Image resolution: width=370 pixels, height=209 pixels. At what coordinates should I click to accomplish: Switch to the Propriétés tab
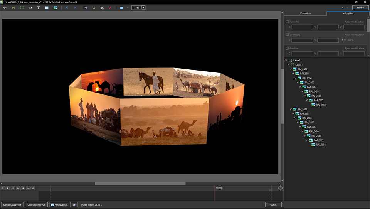tap(305, 13)
